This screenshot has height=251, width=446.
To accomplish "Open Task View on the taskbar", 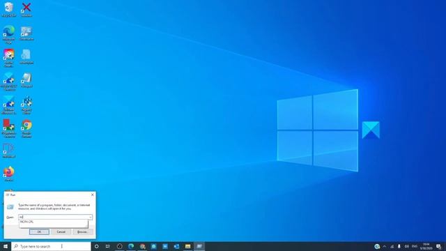I will point(108,246).
